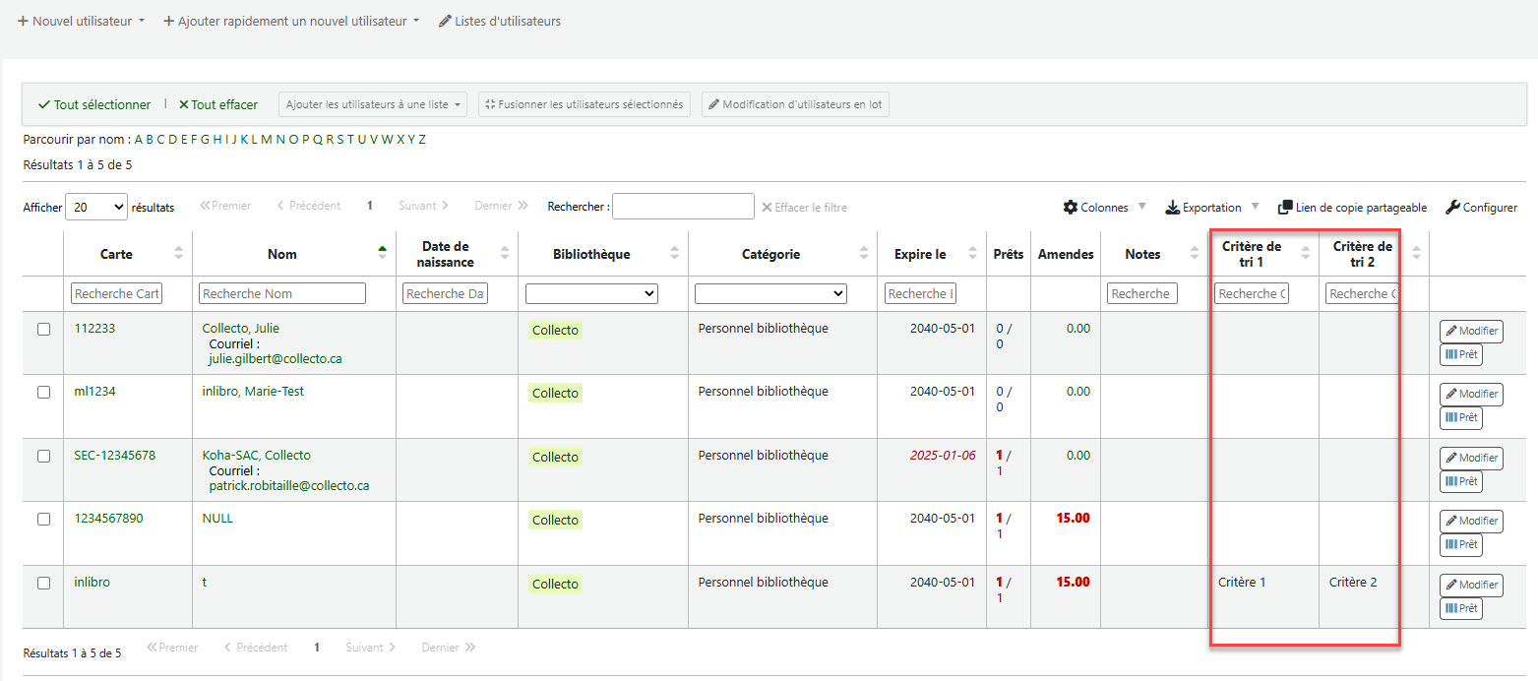Click Modifier button for Collecto, Julie
The width and height of the screenshot is (1538, 681).
coord(1471,332)
